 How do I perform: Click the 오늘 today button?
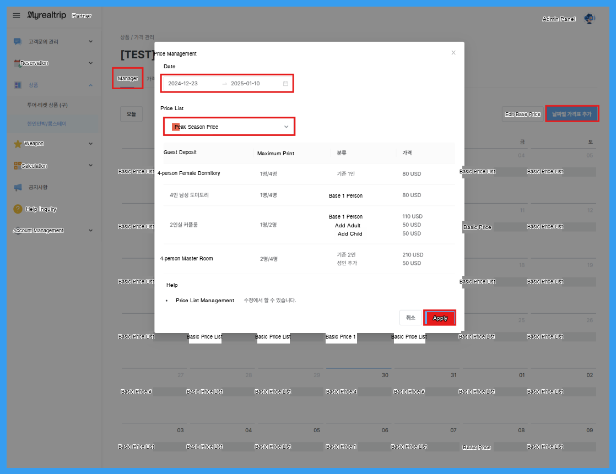pyautogui.click(x=131, y=114)
